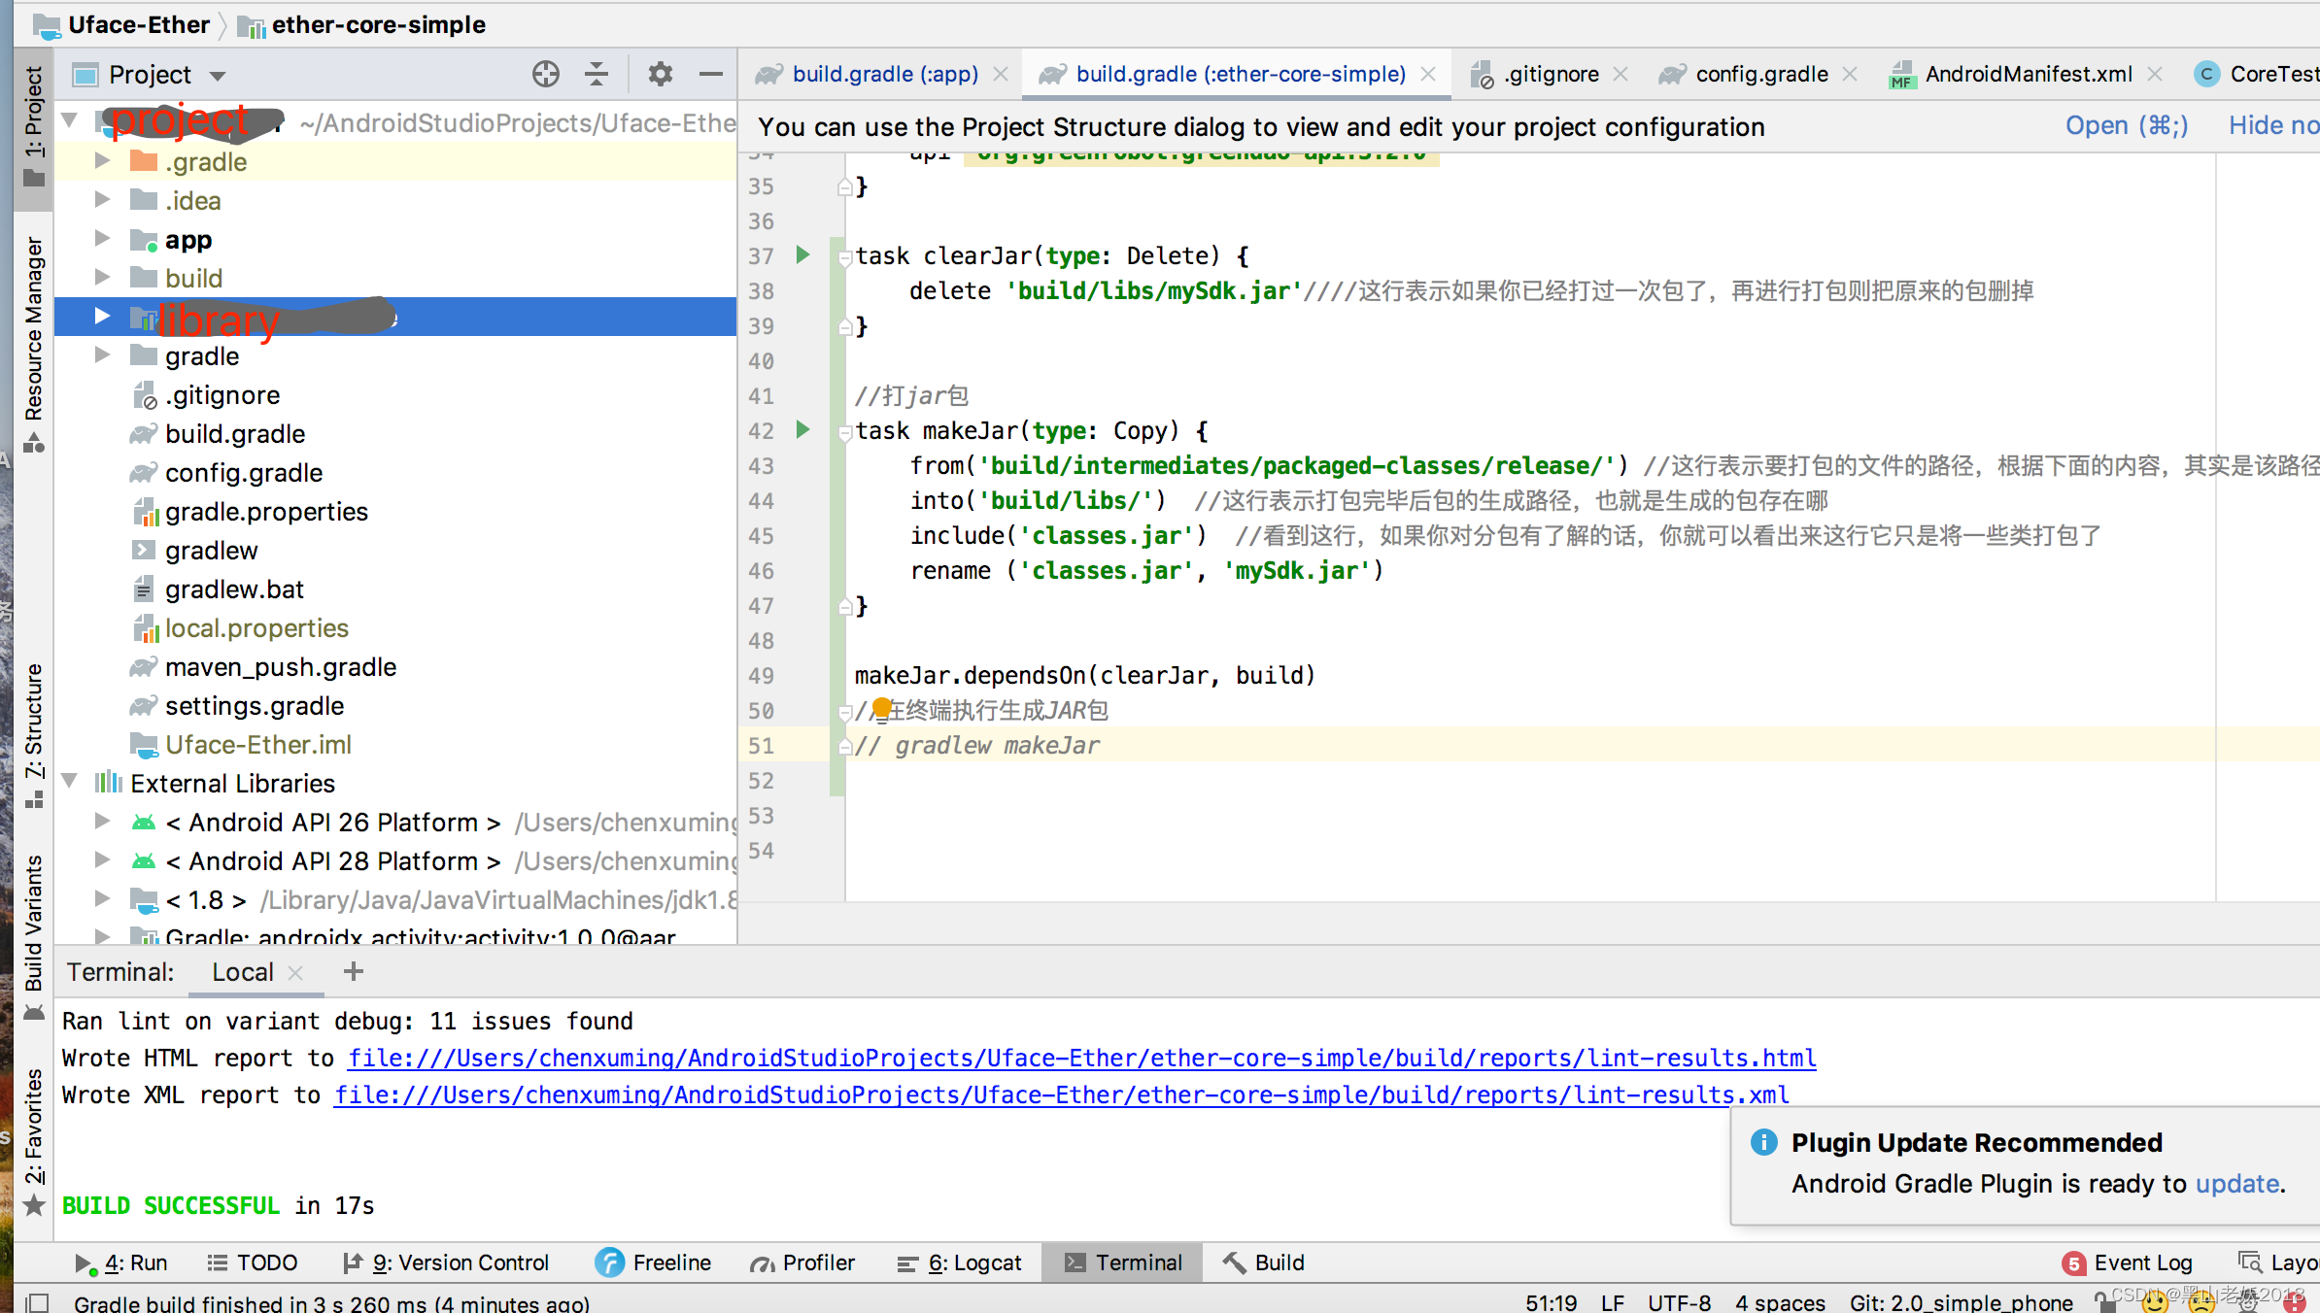
Task: Open Project panel settings gear
Action: tap(660, 74)
